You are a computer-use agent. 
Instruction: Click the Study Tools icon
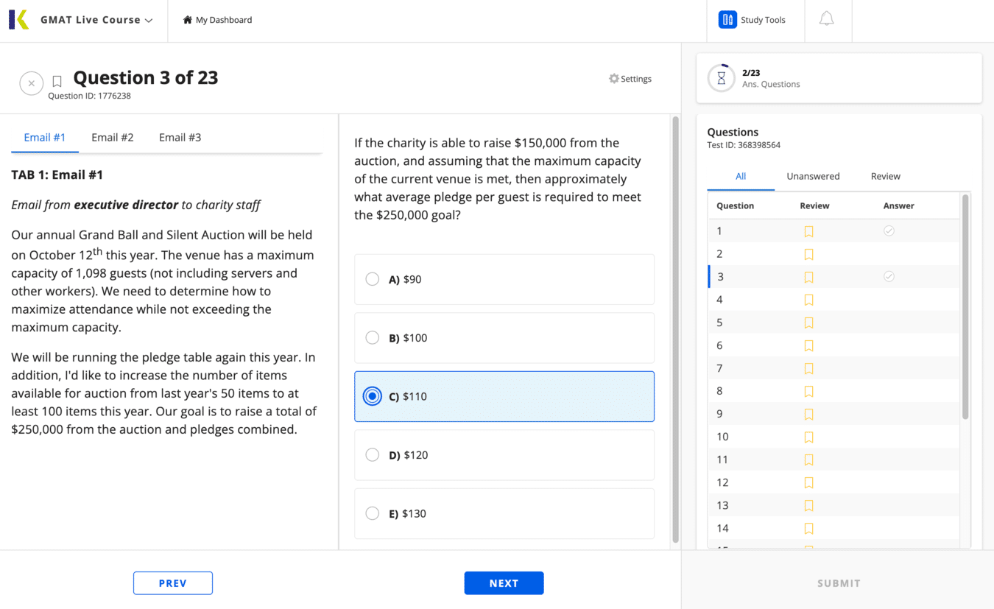(727, 20)
